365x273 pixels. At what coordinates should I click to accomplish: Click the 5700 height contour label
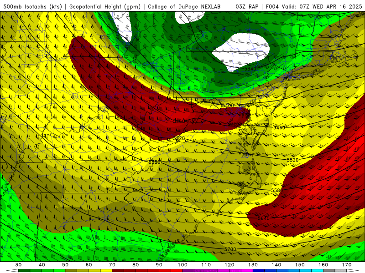[230, 249]
